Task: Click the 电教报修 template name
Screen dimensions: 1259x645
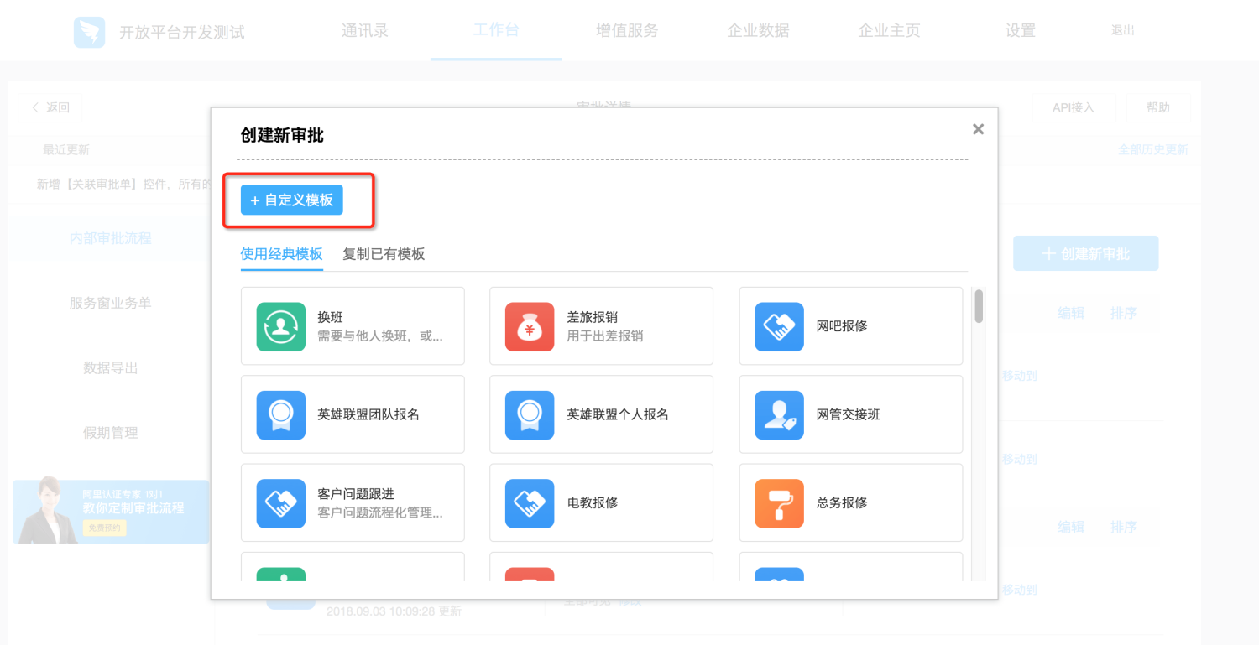Action: [593, 503]
